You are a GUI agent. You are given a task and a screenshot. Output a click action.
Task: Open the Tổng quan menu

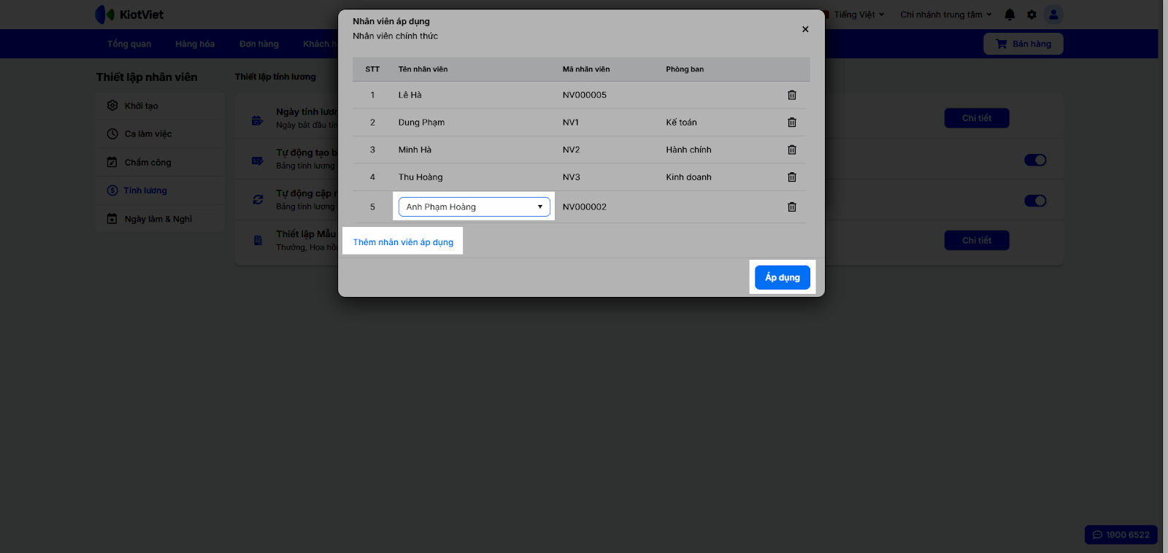tap(129, 44)
